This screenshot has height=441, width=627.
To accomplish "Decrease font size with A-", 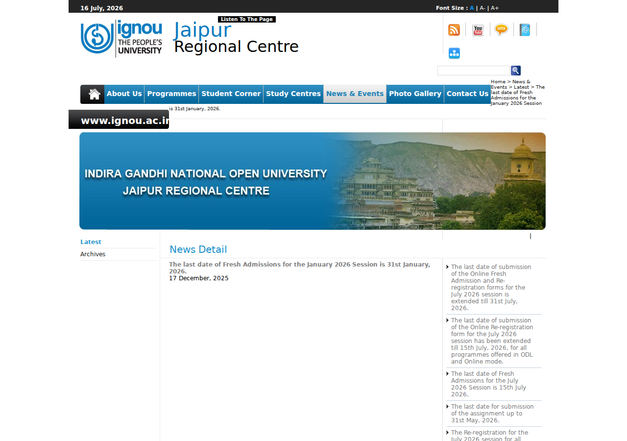I will (482, 8).
